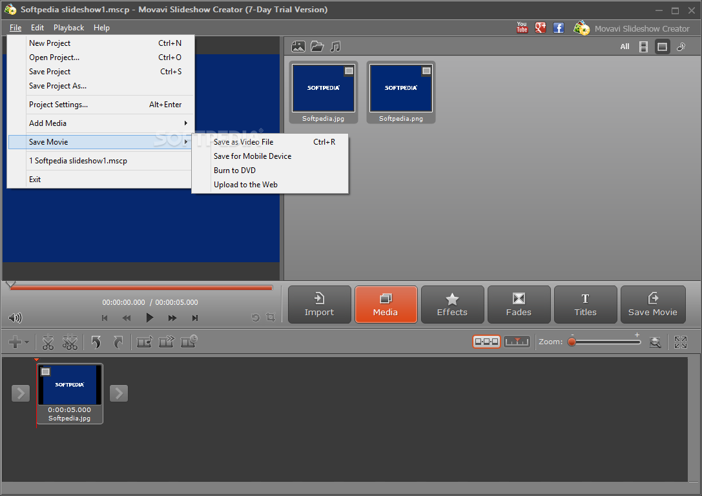Click the open folder icon in media panel
Viewport: 702px width, 496px height.
point(317,46)
